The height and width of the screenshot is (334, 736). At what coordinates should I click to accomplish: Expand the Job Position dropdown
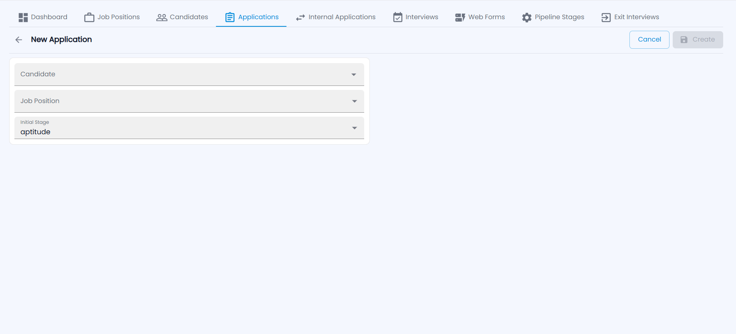[189, 101]
